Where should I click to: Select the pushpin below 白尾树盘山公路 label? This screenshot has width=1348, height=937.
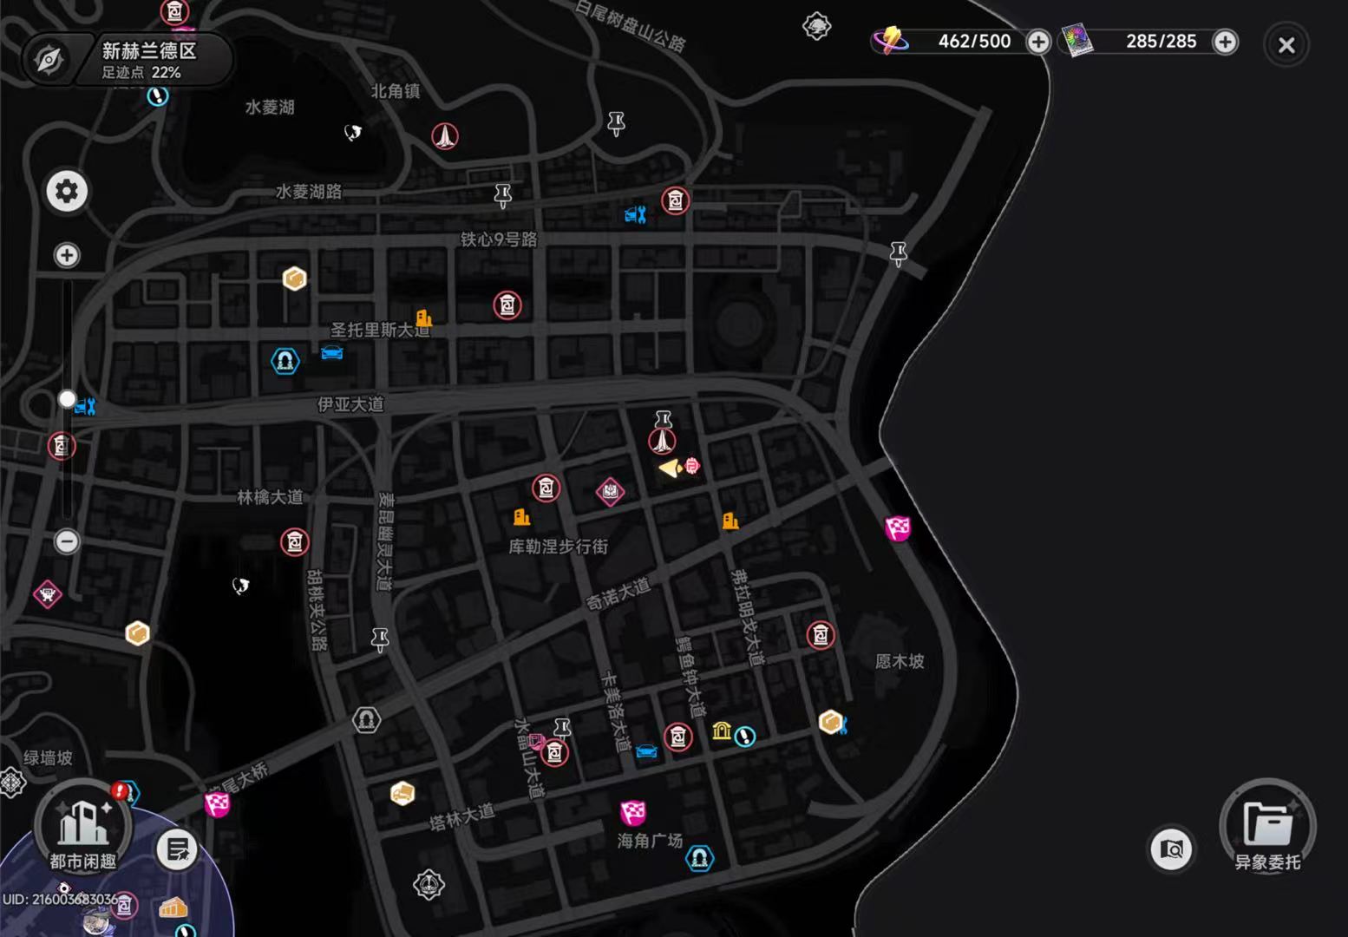616,123
